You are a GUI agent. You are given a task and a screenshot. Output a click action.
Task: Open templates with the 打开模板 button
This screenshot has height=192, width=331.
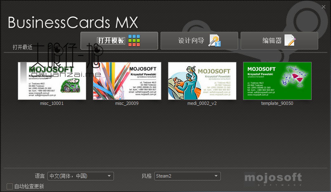click(x=119, y=40)
